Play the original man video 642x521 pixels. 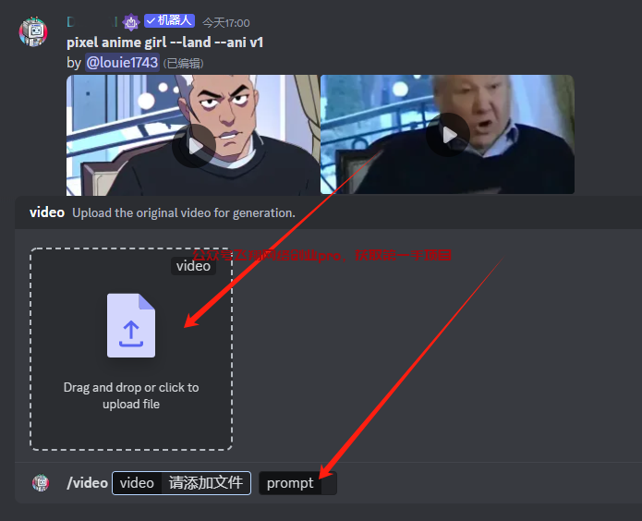[x=448, y=135]
